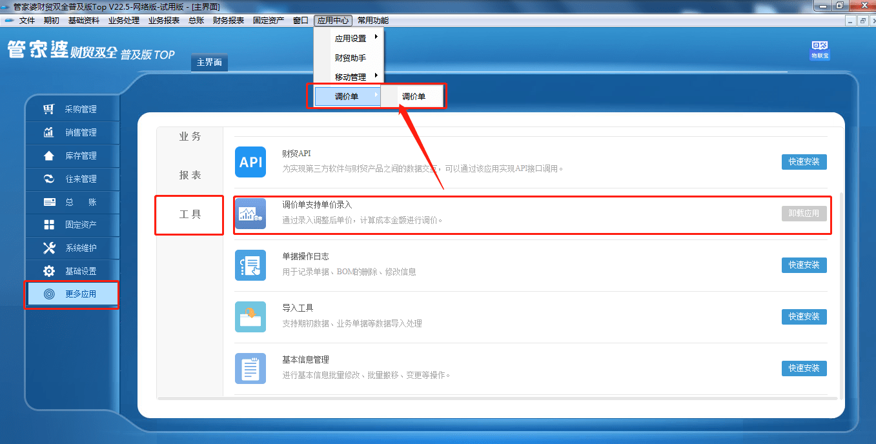The height and width of the screenshot is (444, 876).
Task: Restore the inner MDI child window
Action: point(862,21)
